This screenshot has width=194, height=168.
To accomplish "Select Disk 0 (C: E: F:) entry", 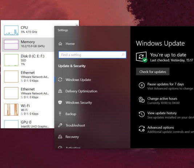I will [28, 60].
